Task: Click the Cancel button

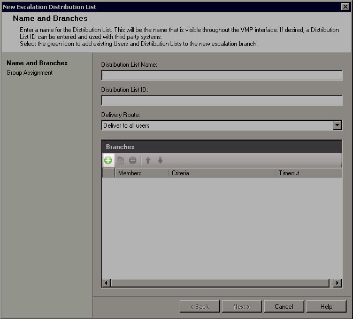Action: 284,306
